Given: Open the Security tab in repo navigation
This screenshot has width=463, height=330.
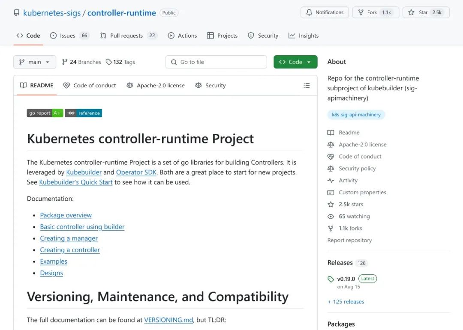Looking at the screenshot, I should (263, 36).
